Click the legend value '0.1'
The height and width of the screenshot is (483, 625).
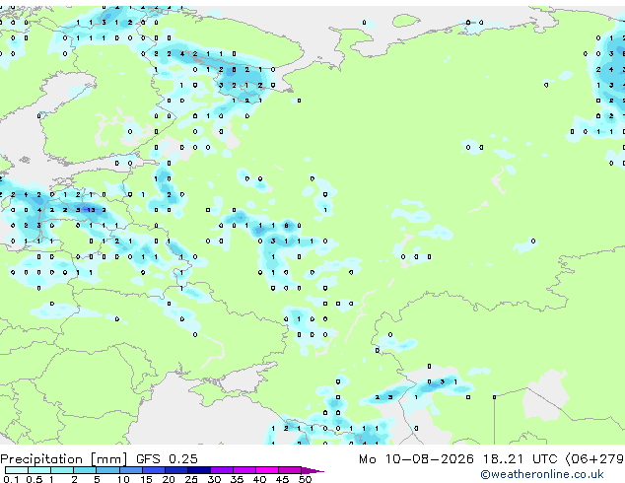point(12,479)
